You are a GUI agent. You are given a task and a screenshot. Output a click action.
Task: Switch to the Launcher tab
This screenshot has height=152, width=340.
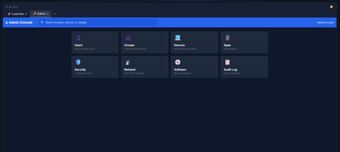point(17,14)
